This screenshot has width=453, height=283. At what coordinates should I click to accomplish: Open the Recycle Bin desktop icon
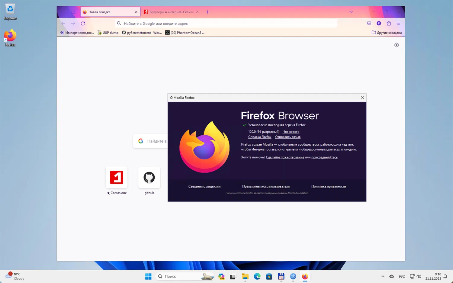10,11
